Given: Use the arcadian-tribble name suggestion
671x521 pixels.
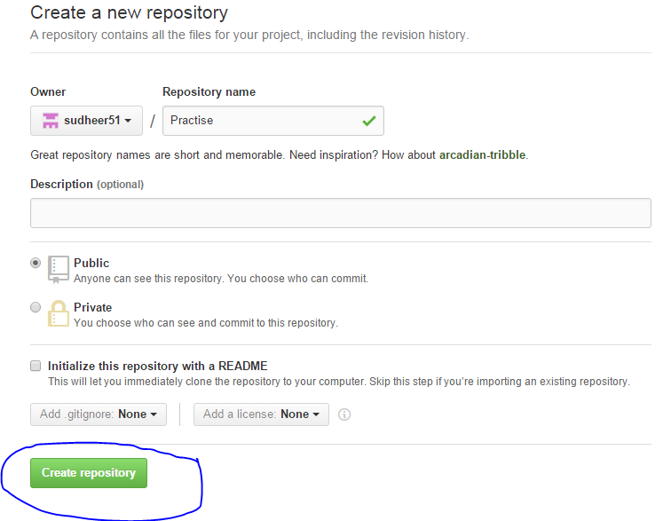Looking at the screenshot, I should 482,154.
